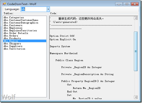Click the code pane scrollbar thumb

(x=136, y=51)
